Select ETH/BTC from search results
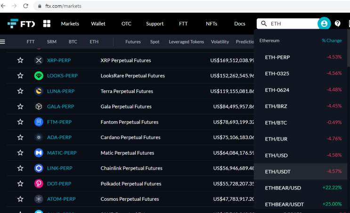The height and width of the screenshot is (213, 350). [x=301, y=123]
